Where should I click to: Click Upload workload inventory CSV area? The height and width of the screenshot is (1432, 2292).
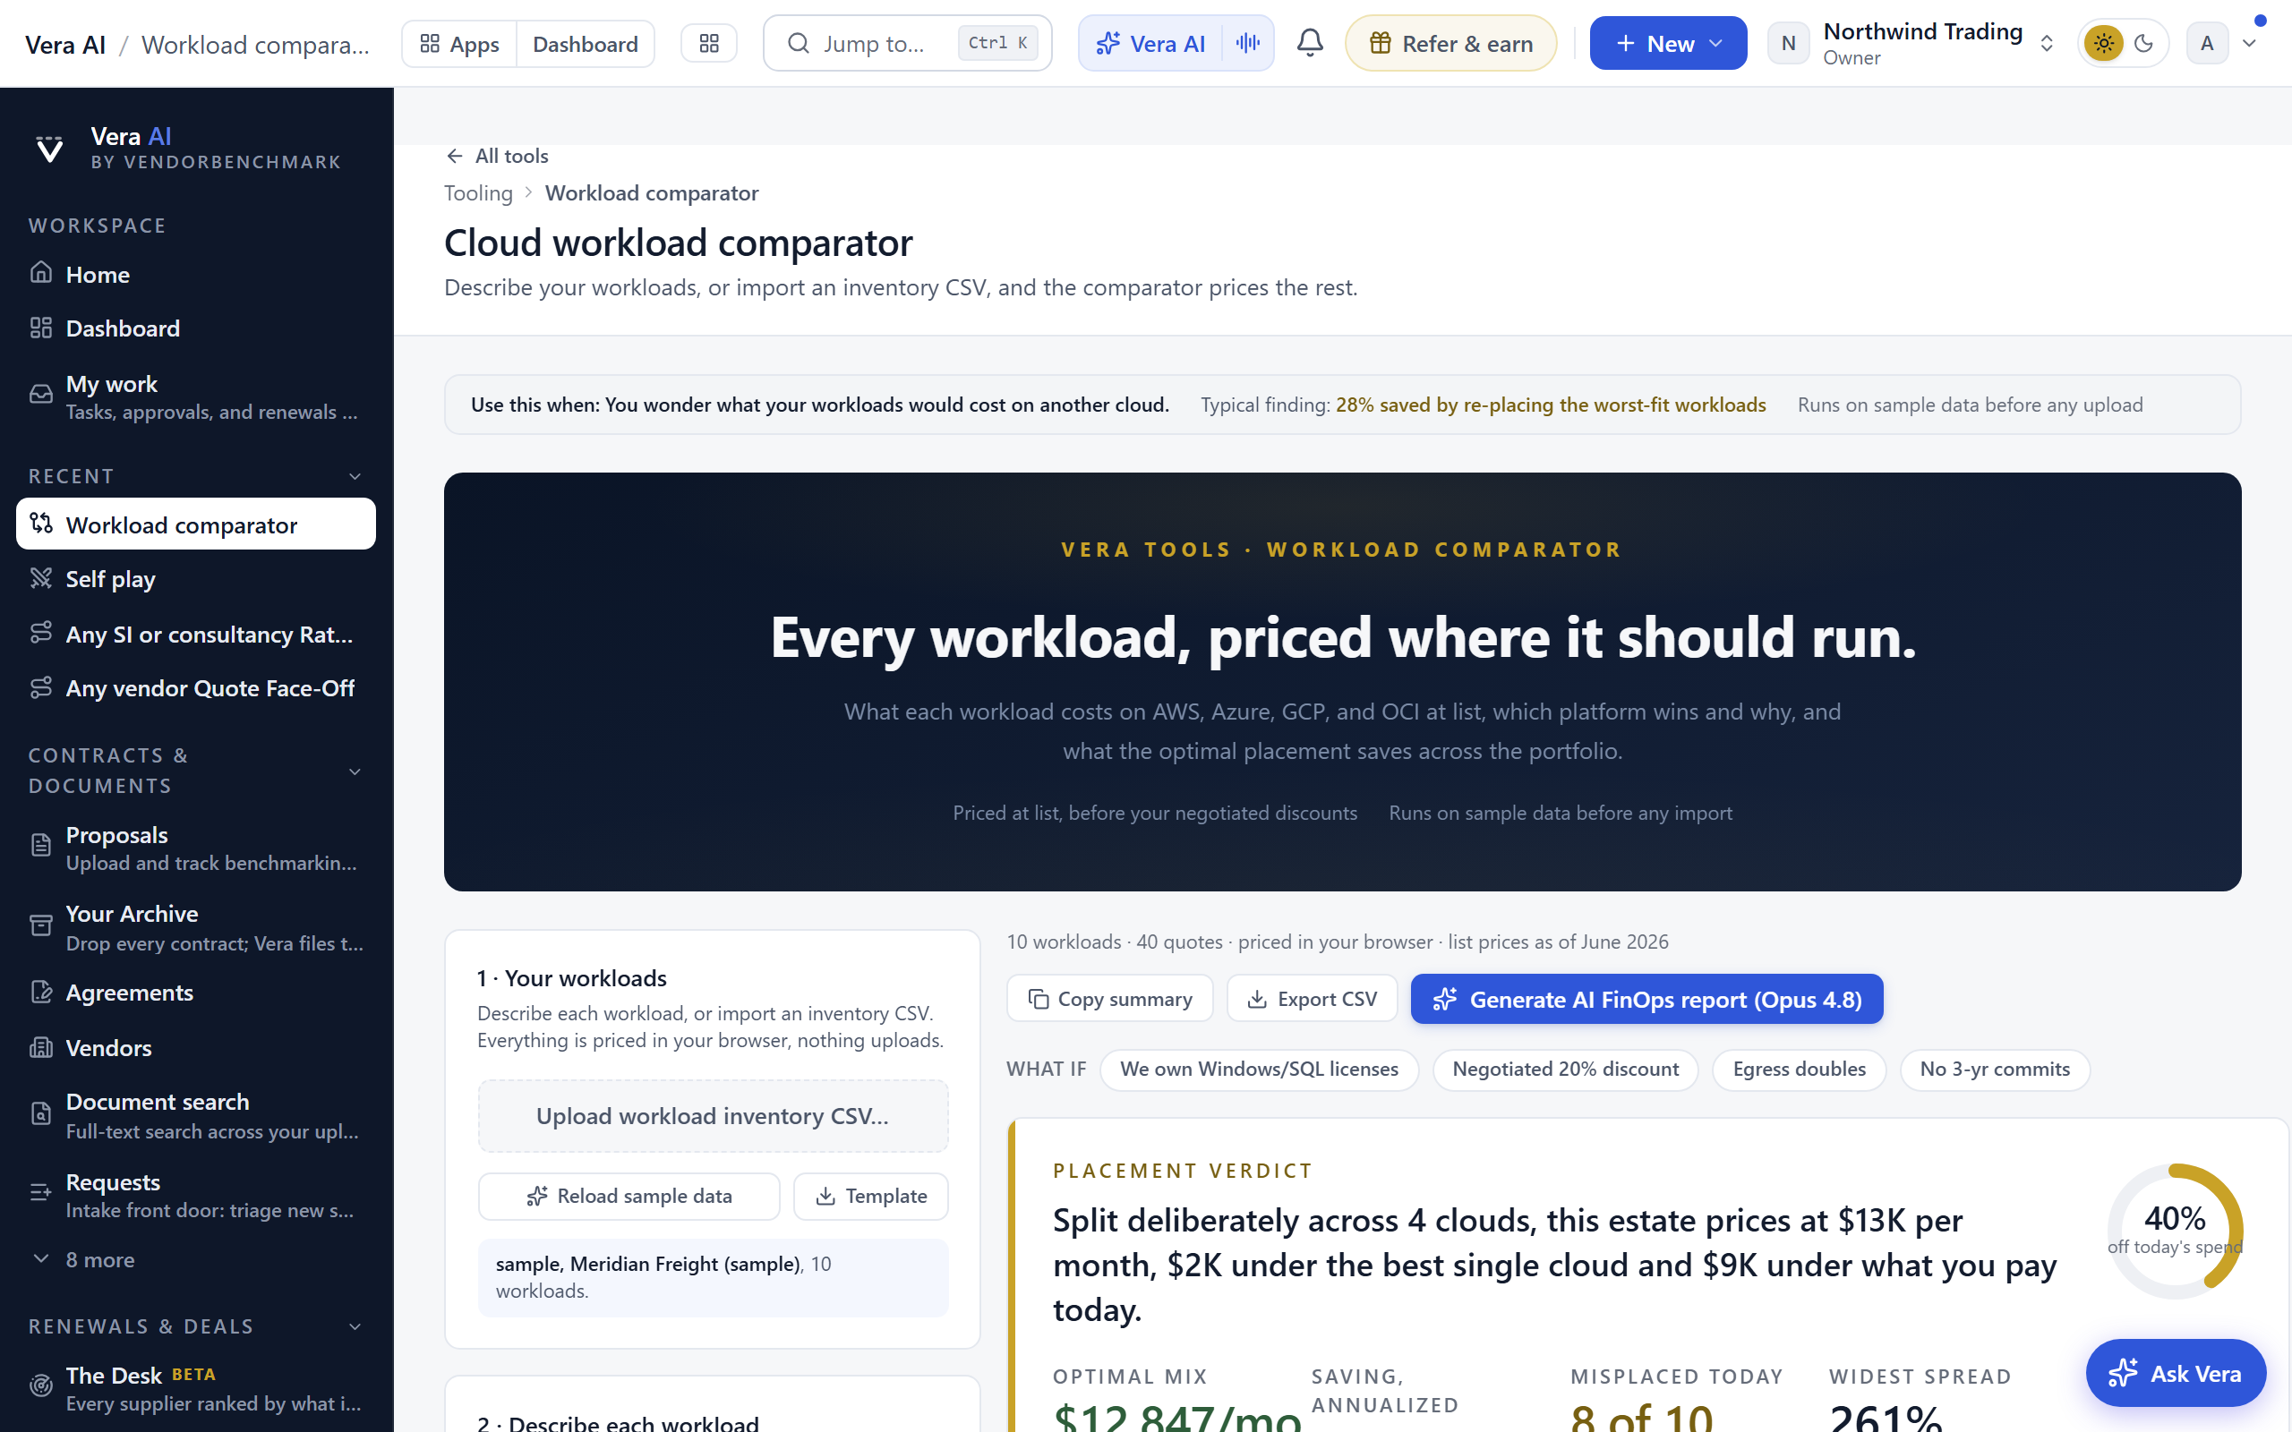(713, 1116)
